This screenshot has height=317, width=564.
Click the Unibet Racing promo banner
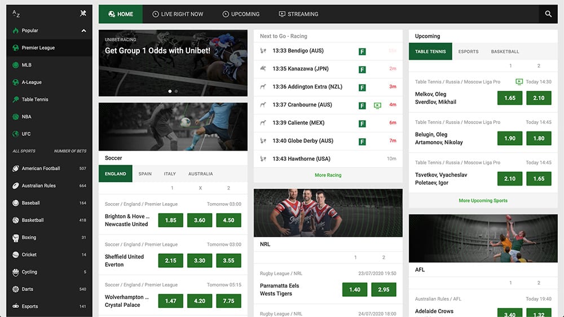coord(173,63)
